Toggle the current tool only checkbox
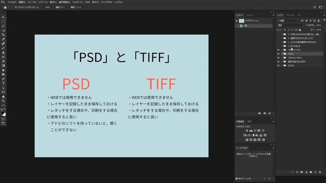Viewport: 326px width, 183px height. 236,178
